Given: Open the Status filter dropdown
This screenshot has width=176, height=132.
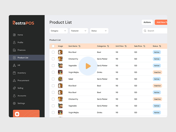Looking at the screenshot, I should coord(99,31).
